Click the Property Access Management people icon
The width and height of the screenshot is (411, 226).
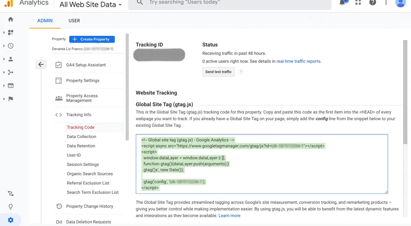click(x=59, y=98)
